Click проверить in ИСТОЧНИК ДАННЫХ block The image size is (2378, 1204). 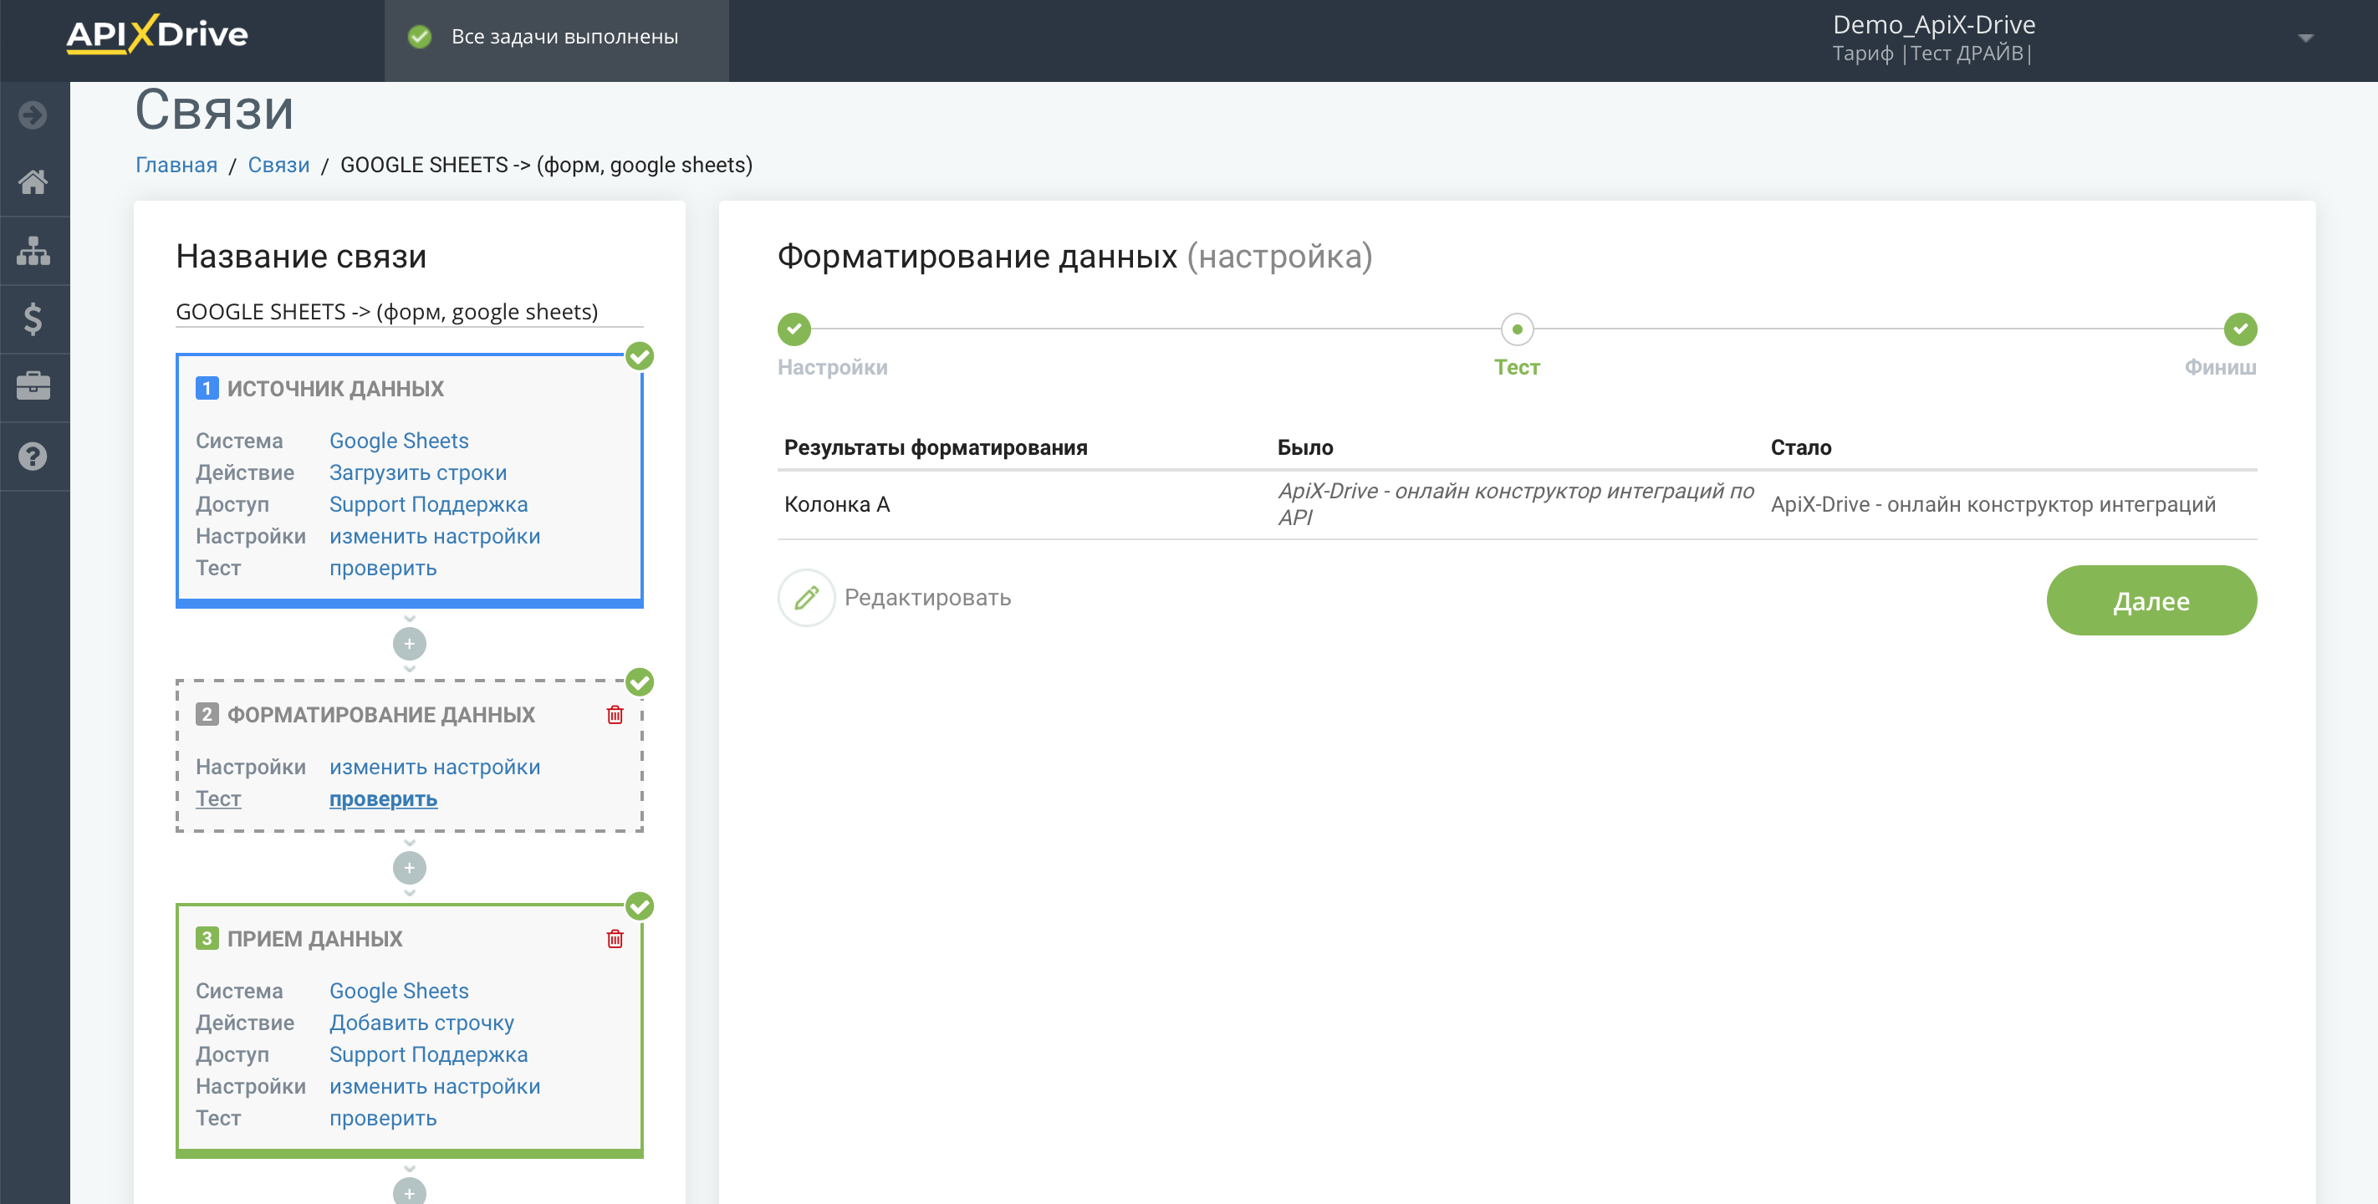pyautogui.click(x=382, y=568)
